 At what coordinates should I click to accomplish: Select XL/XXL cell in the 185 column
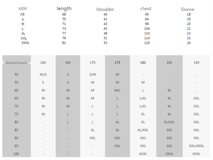point(169,122)
